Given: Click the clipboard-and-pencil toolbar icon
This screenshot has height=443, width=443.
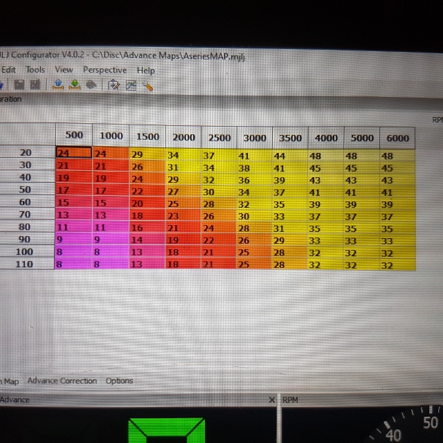Looking at the screenshot, I should coord(114,84).
